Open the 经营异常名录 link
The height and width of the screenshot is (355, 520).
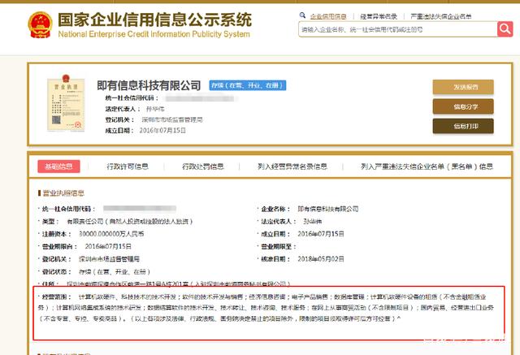pyautogui.click(x=379, y=16)
